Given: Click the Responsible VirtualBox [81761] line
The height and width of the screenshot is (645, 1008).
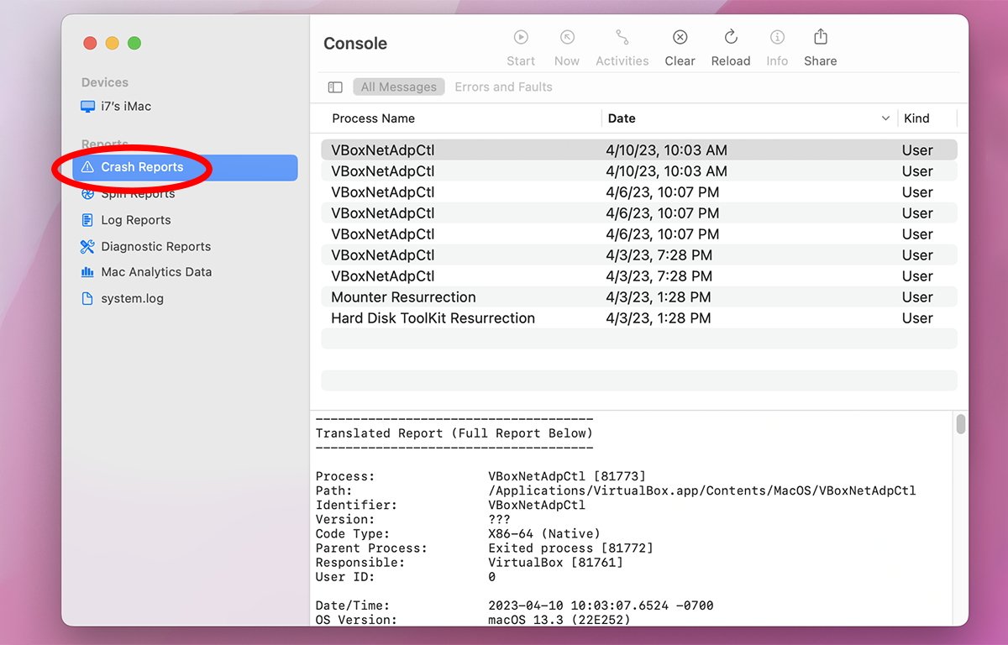Looking at the screenshot, I should coord(470,562).
